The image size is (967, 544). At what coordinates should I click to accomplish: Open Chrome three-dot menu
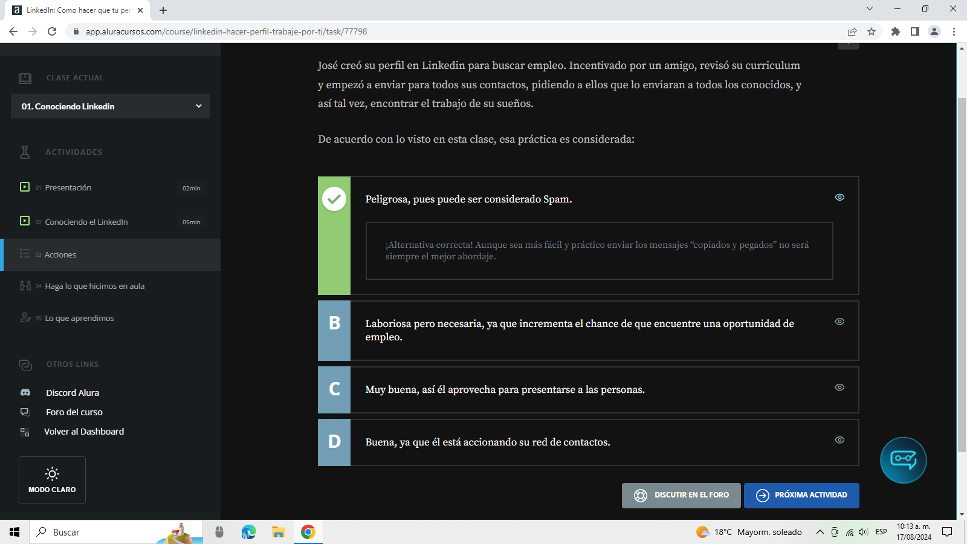954,31
